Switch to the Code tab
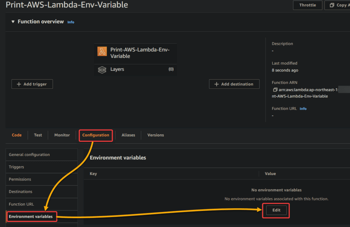 pyautogui.click(x=17, y=135)
